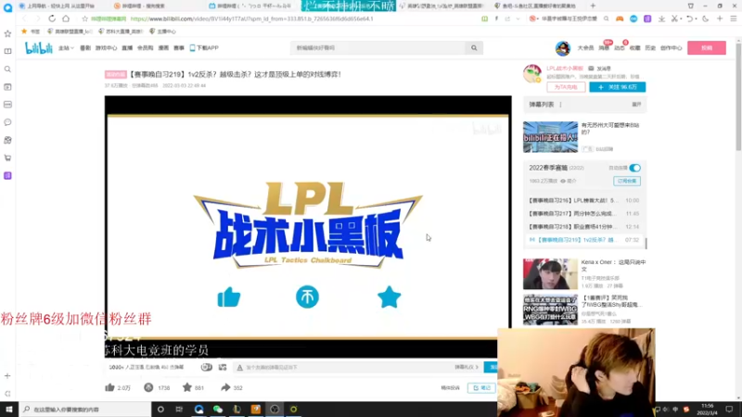Image resolution: width=742 pixels, height=417 pixels.
Task: Click the coin icon in the video player
Action: click(x=307, y=297)
